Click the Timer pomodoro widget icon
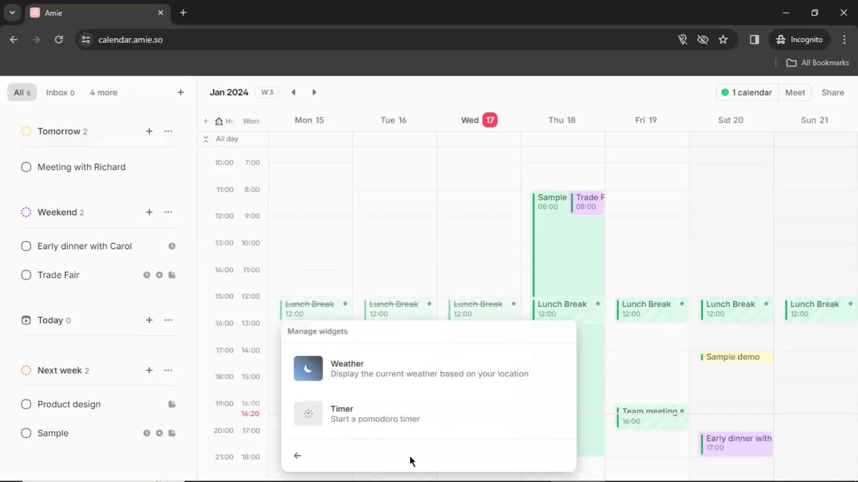 pyautogui.click(x=307, y=413)
